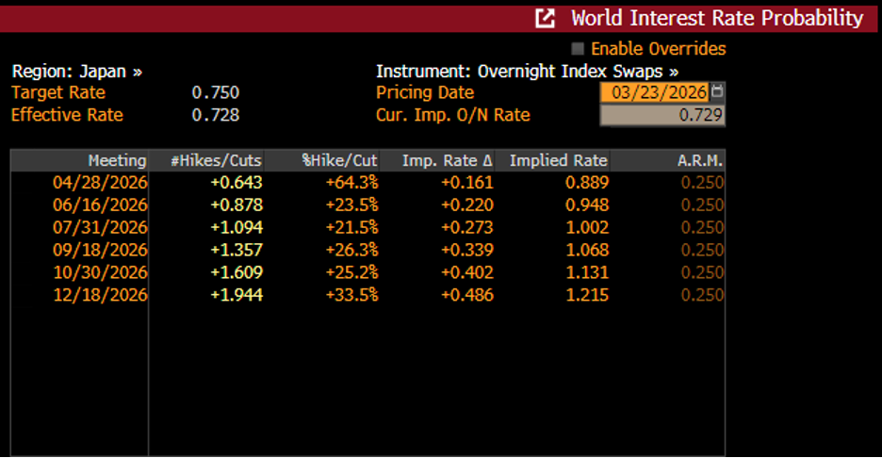
Task: Expand the Region: Japan selector
Action: (77, 72)
